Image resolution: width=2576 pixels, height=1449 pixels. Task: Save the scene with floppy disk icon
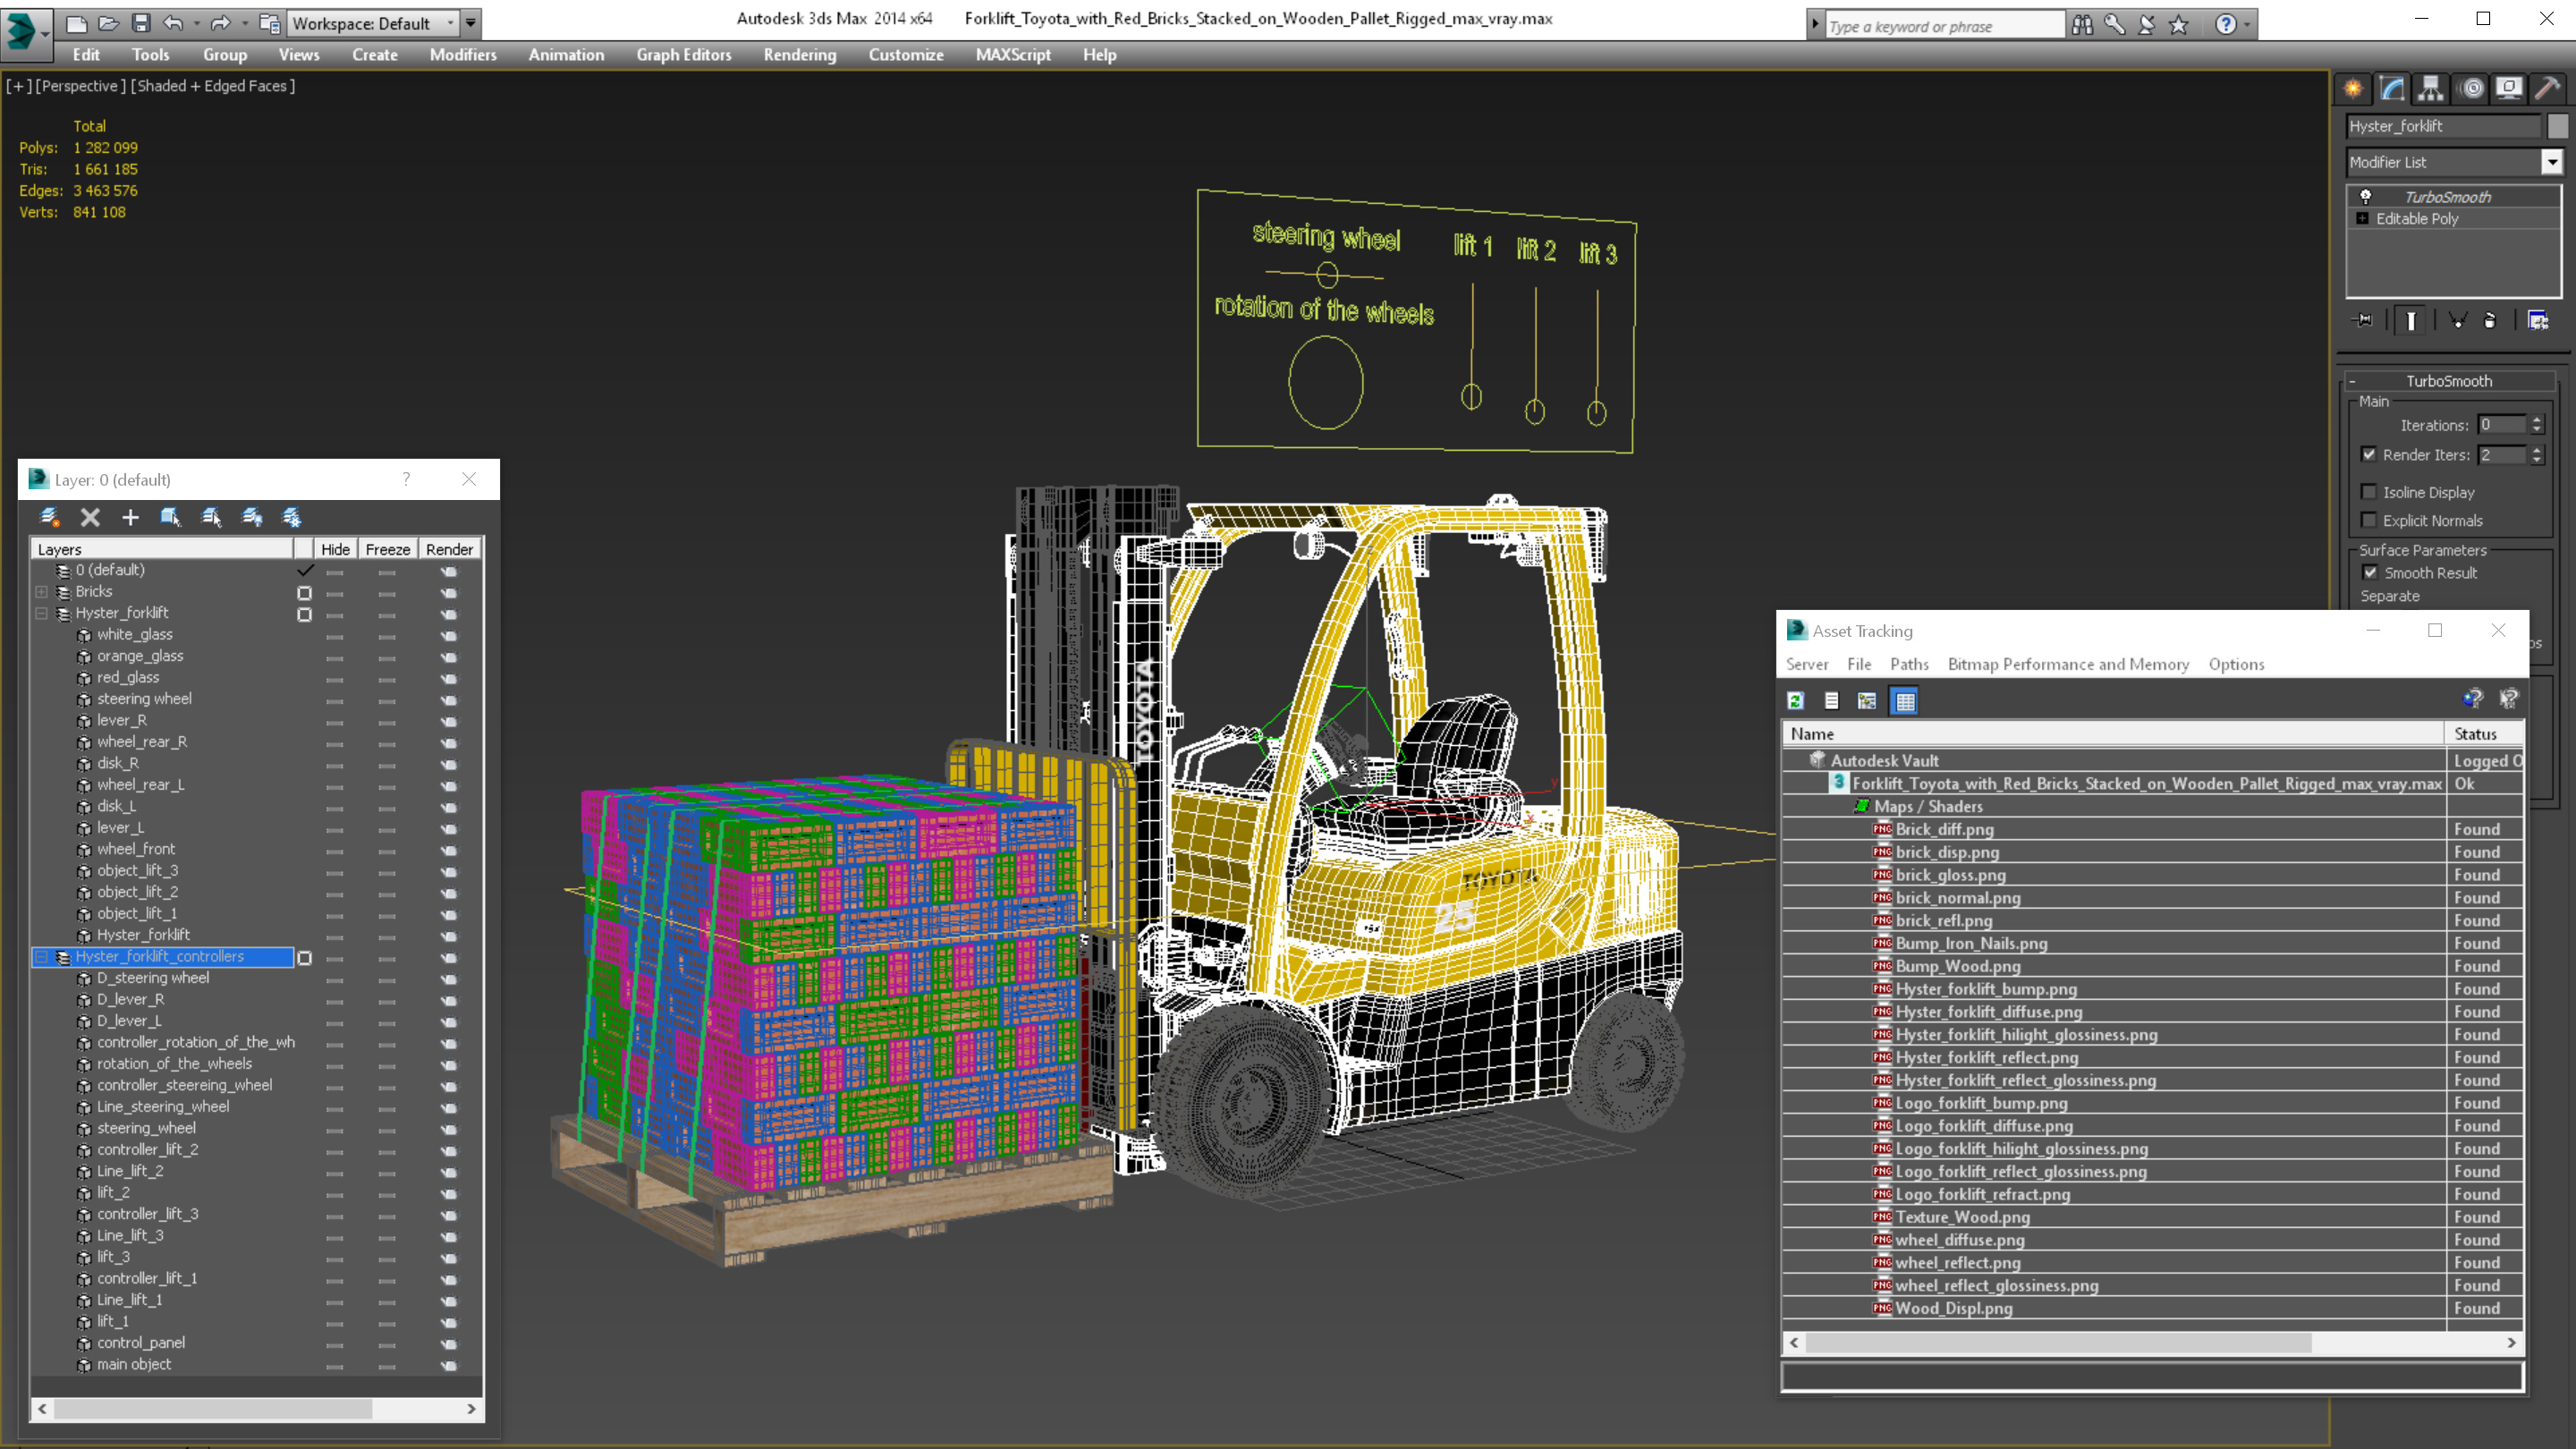[141, 22]
